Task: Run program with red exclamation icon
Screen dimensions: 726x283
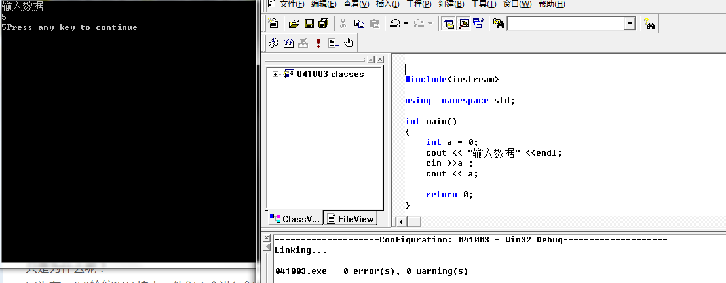Action: coord(318,43)
